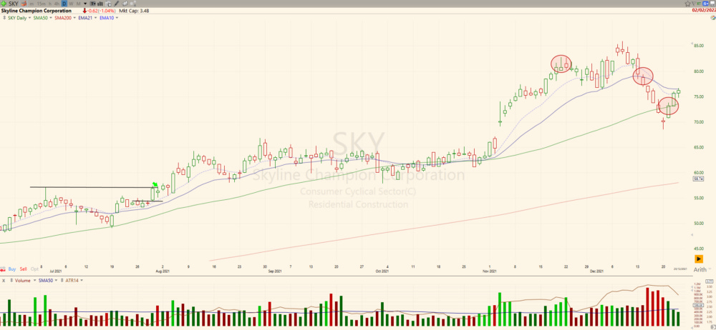The width and height of the screenshot is (716, 330).
Task: Click the 70.00 price axis label
Action: click(x=700, y=122)
